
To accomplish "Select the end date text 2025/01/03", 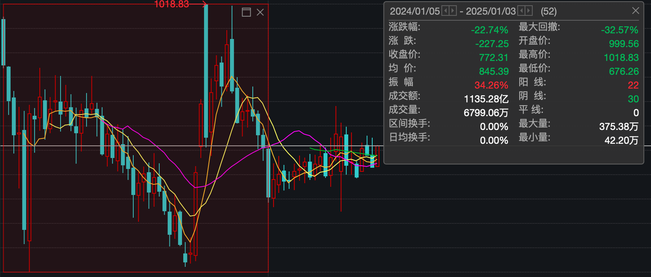I will pyautogui.click(x=490, y=11).
